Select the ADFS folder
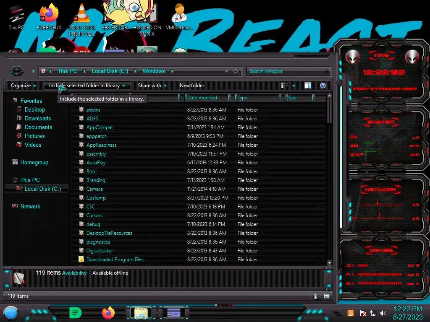 coord(92,119)
